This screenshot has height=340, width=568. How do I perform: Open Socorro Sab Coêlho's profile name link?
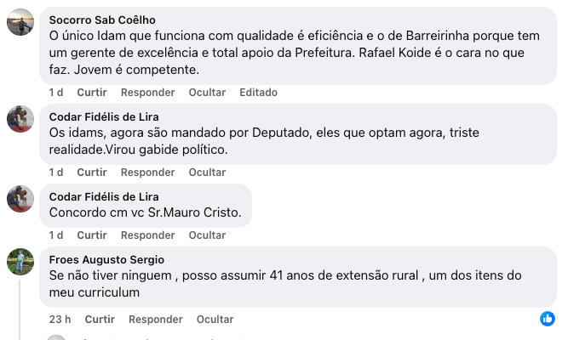coord(102,20)
